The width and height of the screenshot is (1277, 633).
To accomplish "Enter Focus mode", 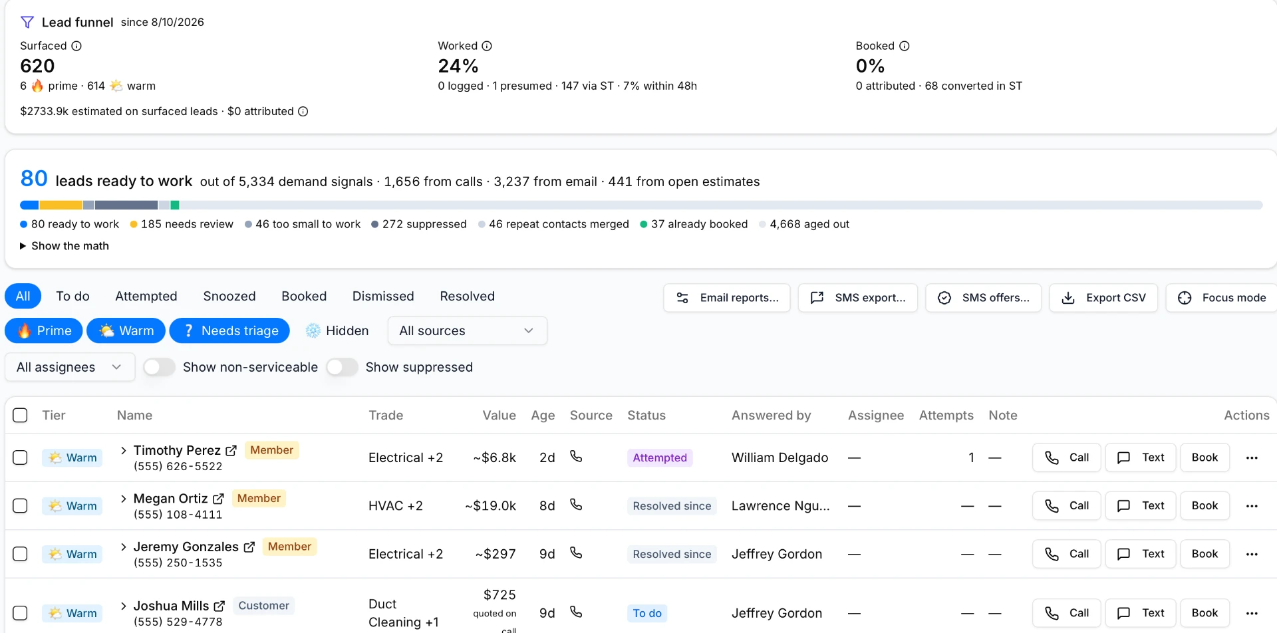I will tap(1222, 298).
